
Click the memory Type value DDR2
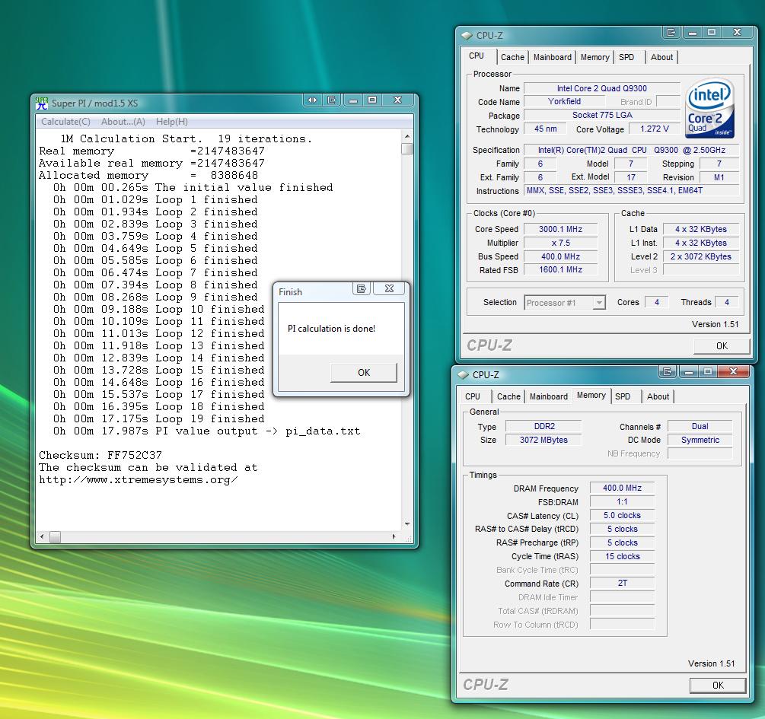click(543, 426)
